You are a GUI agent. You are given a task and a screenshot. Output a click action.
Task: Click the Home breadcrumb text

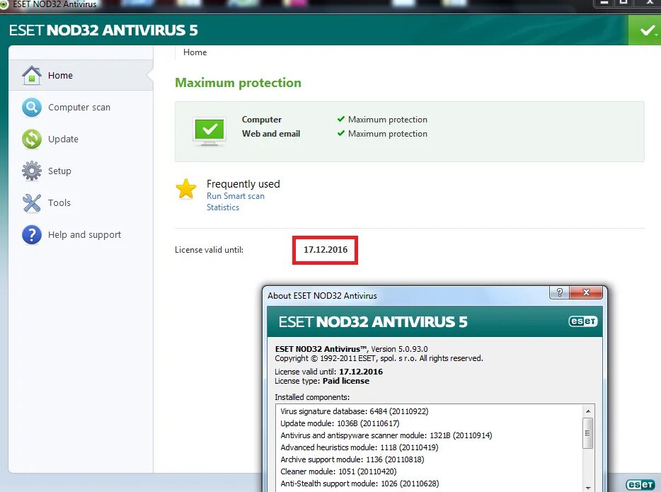(195, 52)
